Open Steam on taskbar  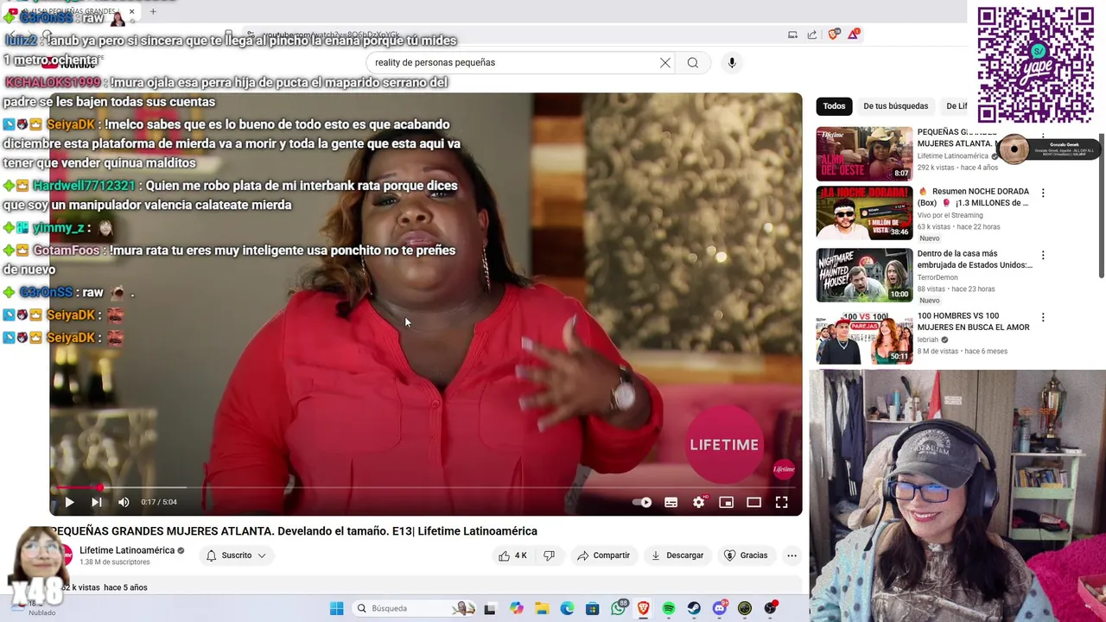[694, 608]
